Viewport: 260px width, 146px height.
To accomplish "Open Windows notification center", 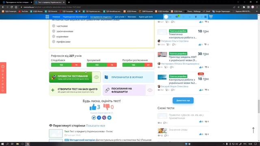I will coord(256,144).
